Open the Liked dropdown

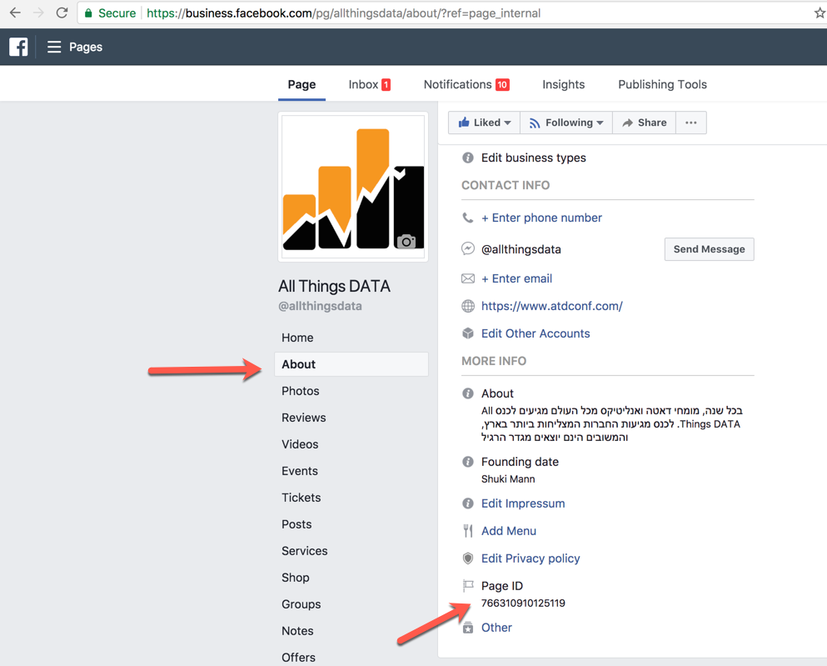(484, 123)
